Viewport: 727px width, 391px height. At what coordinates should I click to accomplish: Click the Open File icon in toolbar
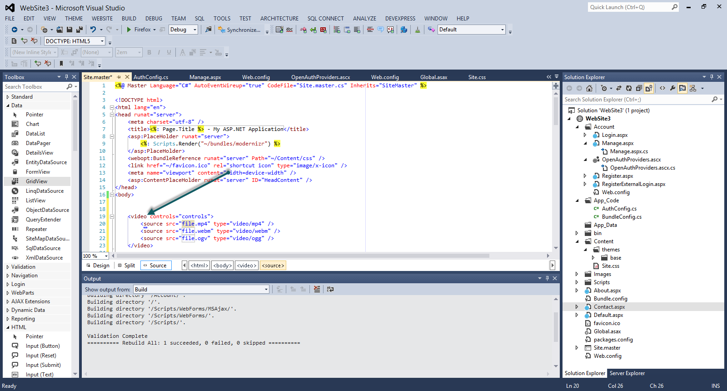pyautogui.click(x=60, y=30)
